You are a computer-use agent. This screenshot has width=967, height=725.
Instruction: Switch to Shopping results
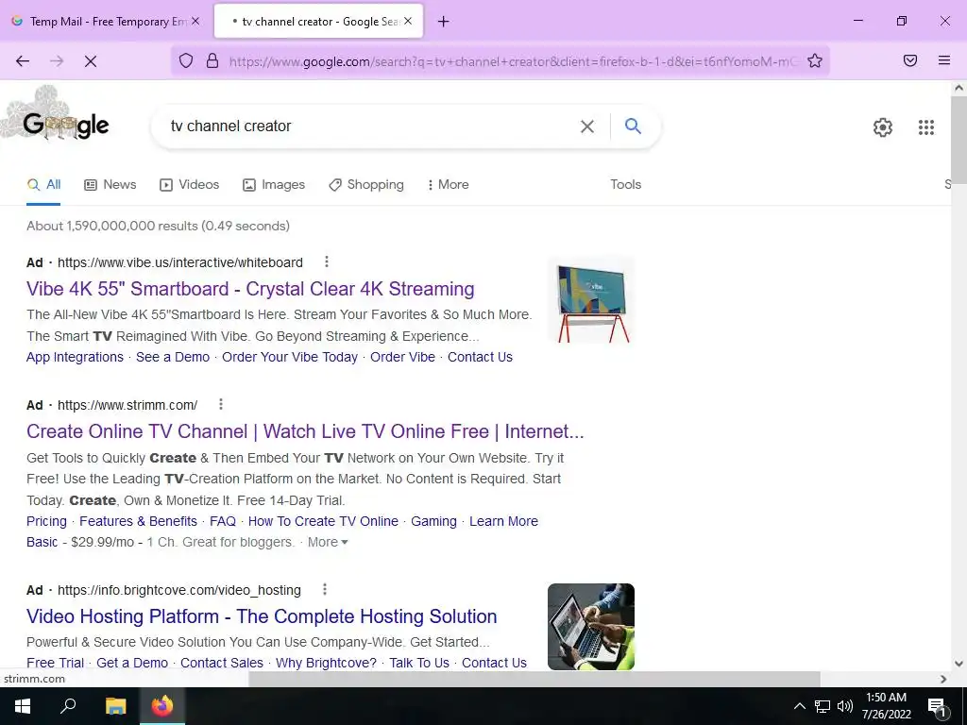click(x=366, y=184)
